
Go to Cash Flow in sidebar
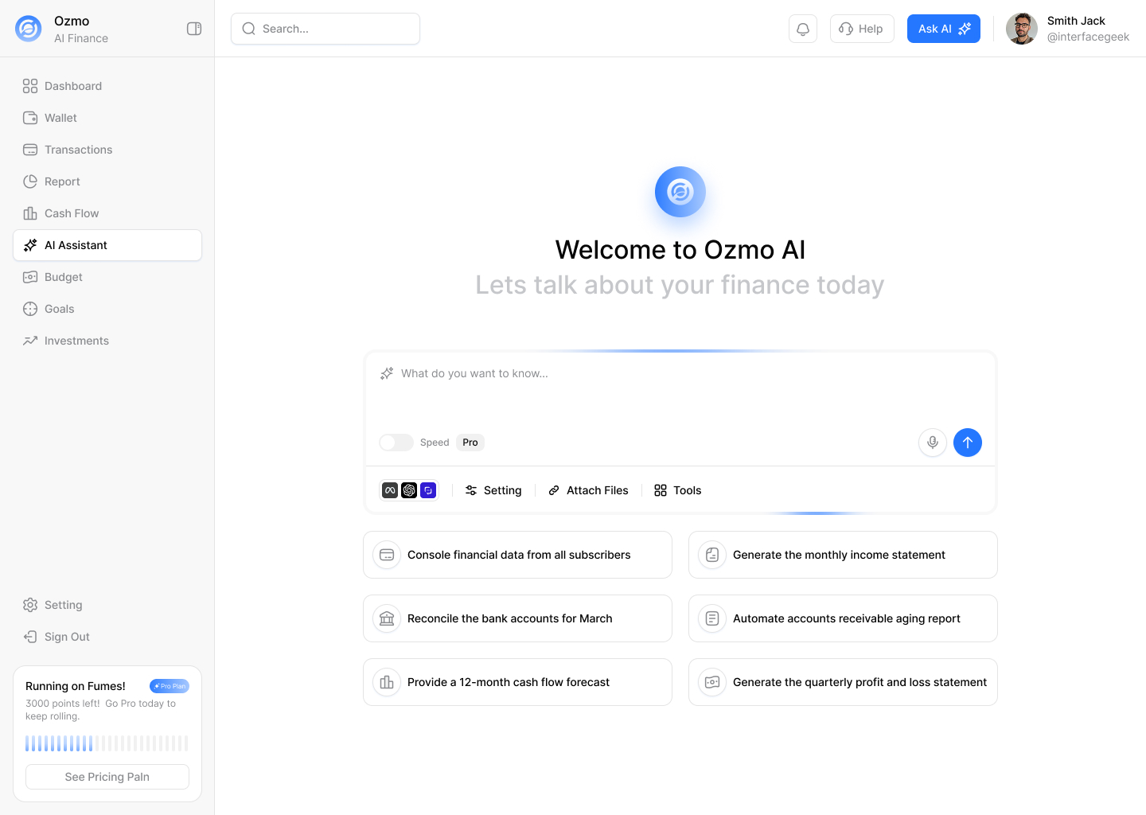pyautogui.click(x=72, y=213)
